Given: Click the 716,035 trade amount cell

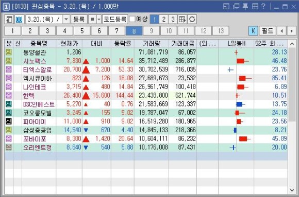Looking at the screenshot, I should (186, 69).
